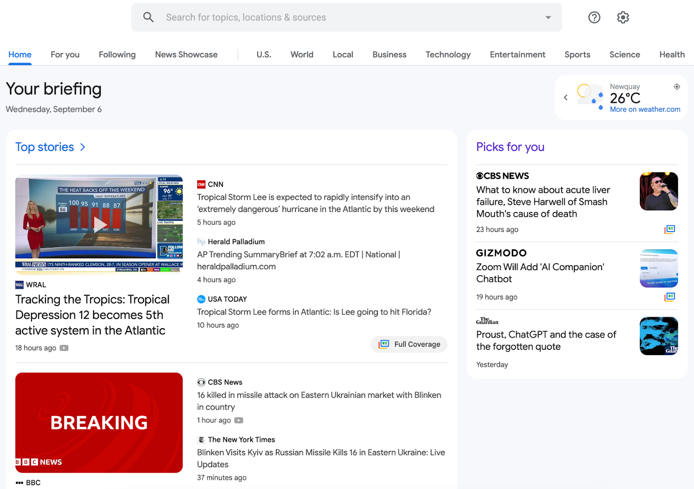Open AP Trending SummaryBrief headline
The height and width of the screenshot is (489, 694).
[298, 261]
